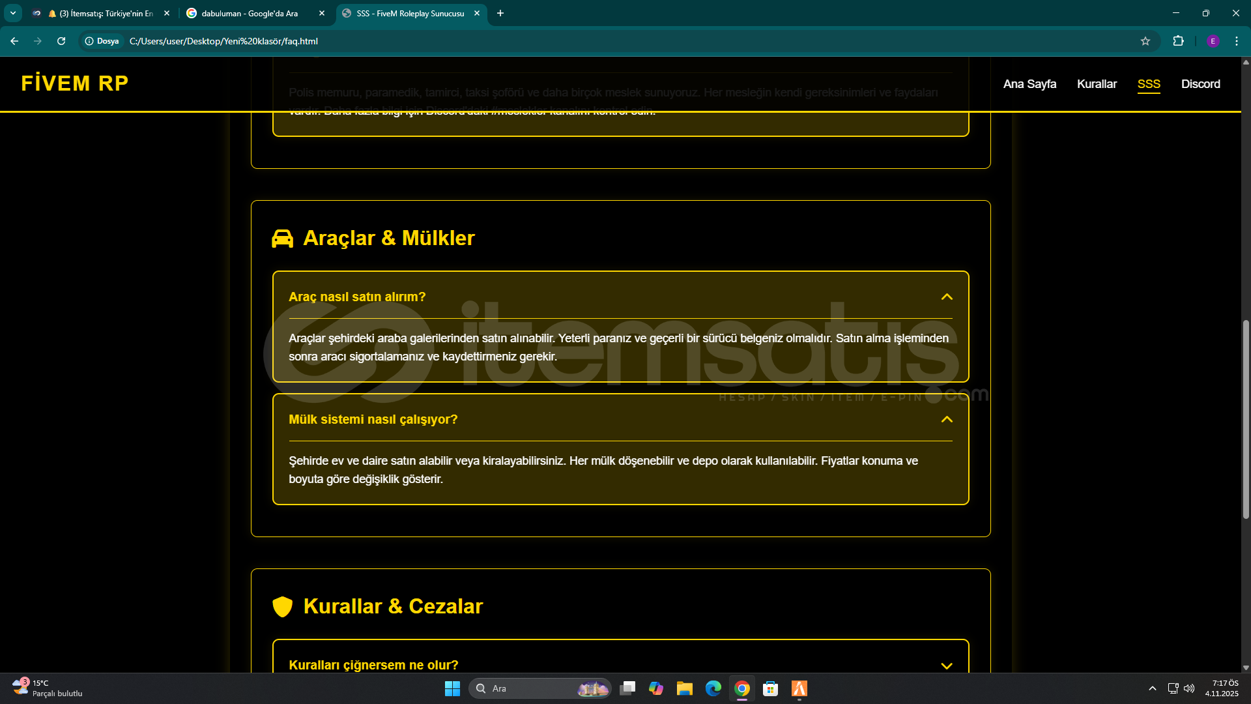
Task: Go to the Discord navigation link
Action: [1200, 84]
